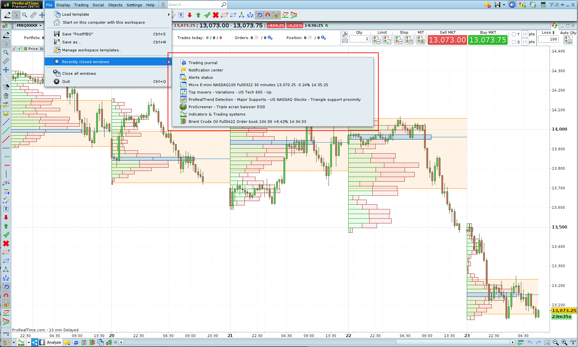578x347 pixels.
Task: Select the red cross mark tool in top toolbar
Action: [216, 15]
